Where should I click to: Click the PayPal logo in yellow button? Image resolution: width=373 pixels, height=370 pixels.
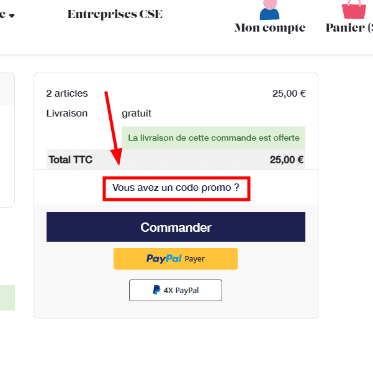[x=164, y=258]
